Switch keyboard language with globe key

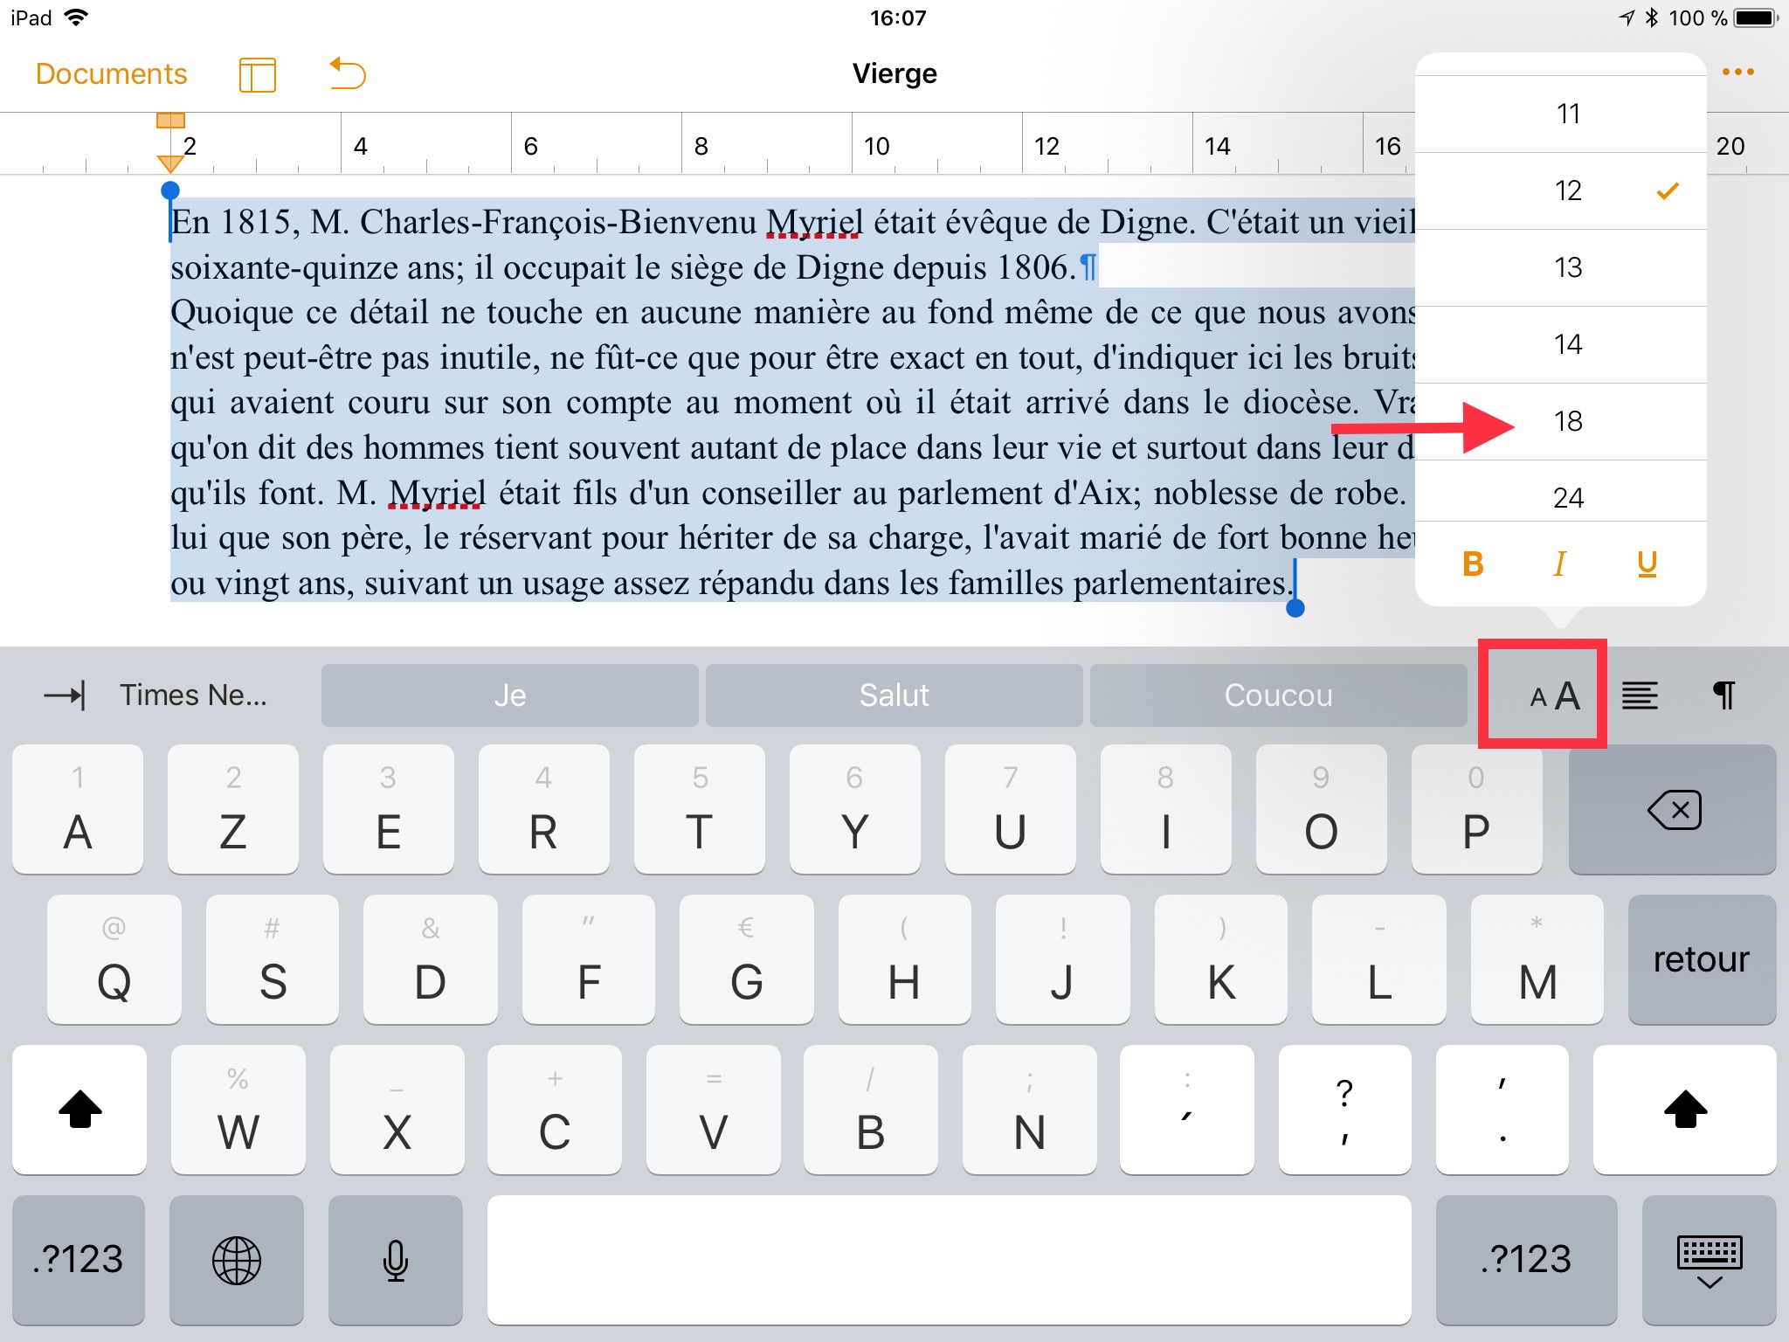click(x=237, y=1260)
